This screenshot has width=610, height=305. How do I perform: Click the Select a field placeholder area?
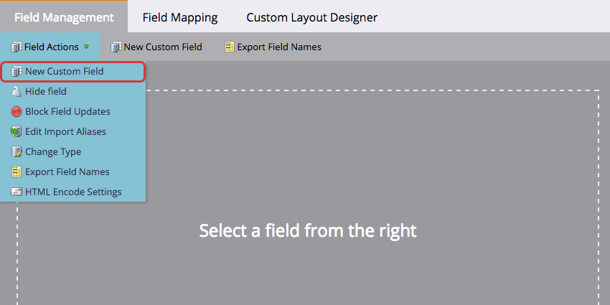(x=308, y=230)
